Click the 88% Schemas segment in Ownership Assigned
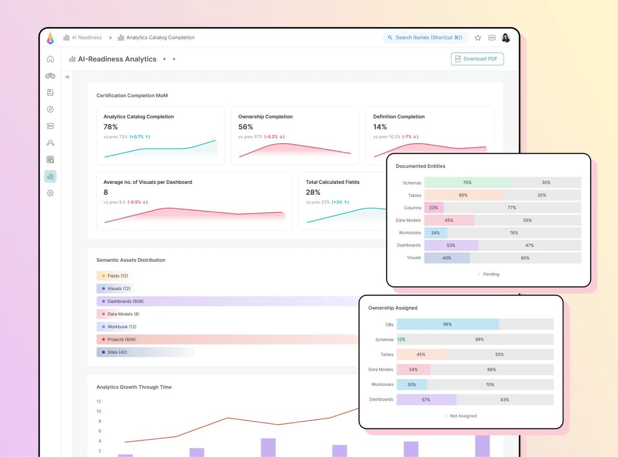Image resolution: width=618 pixels, height=457 pixels. [480, 340]
